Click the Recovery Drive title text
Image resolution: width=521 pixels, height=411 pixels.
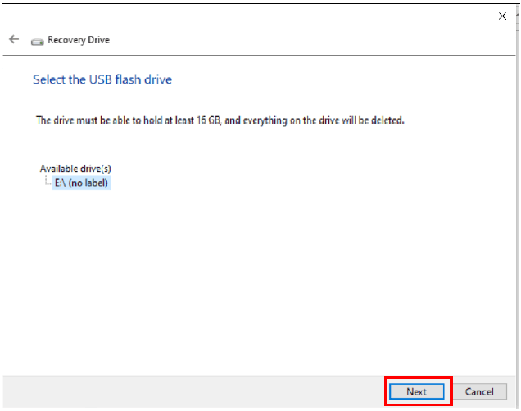[x=78, y=40]
